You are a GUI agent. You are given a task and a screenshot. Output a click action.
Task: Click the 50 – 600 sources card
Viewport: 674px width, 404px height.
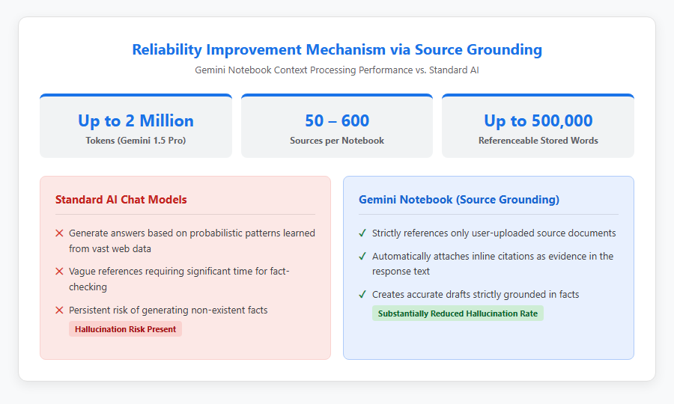(337, 126)
